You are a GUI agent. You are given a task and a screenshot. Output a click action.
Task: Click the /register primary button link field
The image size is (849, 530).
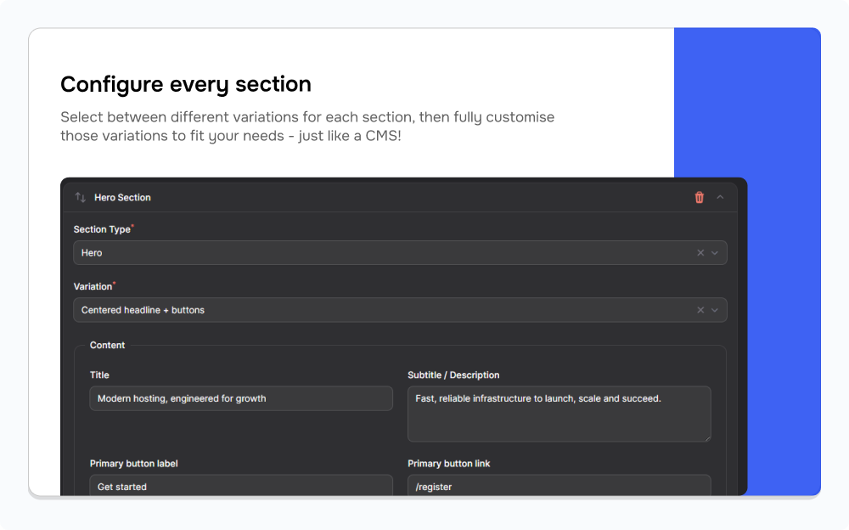point(559,486)
